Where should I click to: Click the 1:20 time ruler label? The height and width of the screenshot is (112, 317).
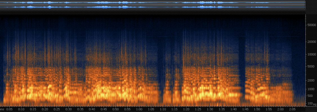pos(186,109)
